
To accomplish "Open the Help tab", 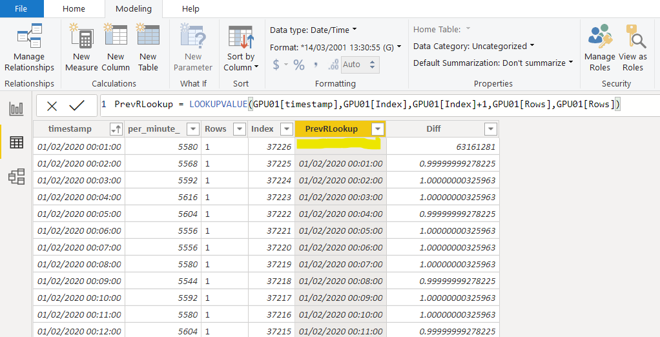I will click(x=191, y=8).
